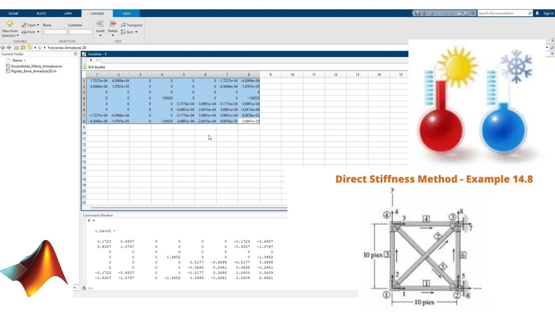
Task: Click the Sign In link
Action: point(548,13)
